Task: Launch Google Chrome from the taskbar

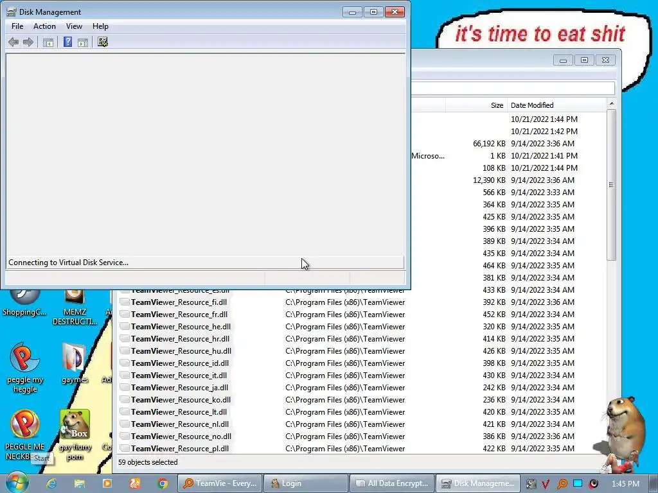Action: pyautogui.click(x=163, y=483)
